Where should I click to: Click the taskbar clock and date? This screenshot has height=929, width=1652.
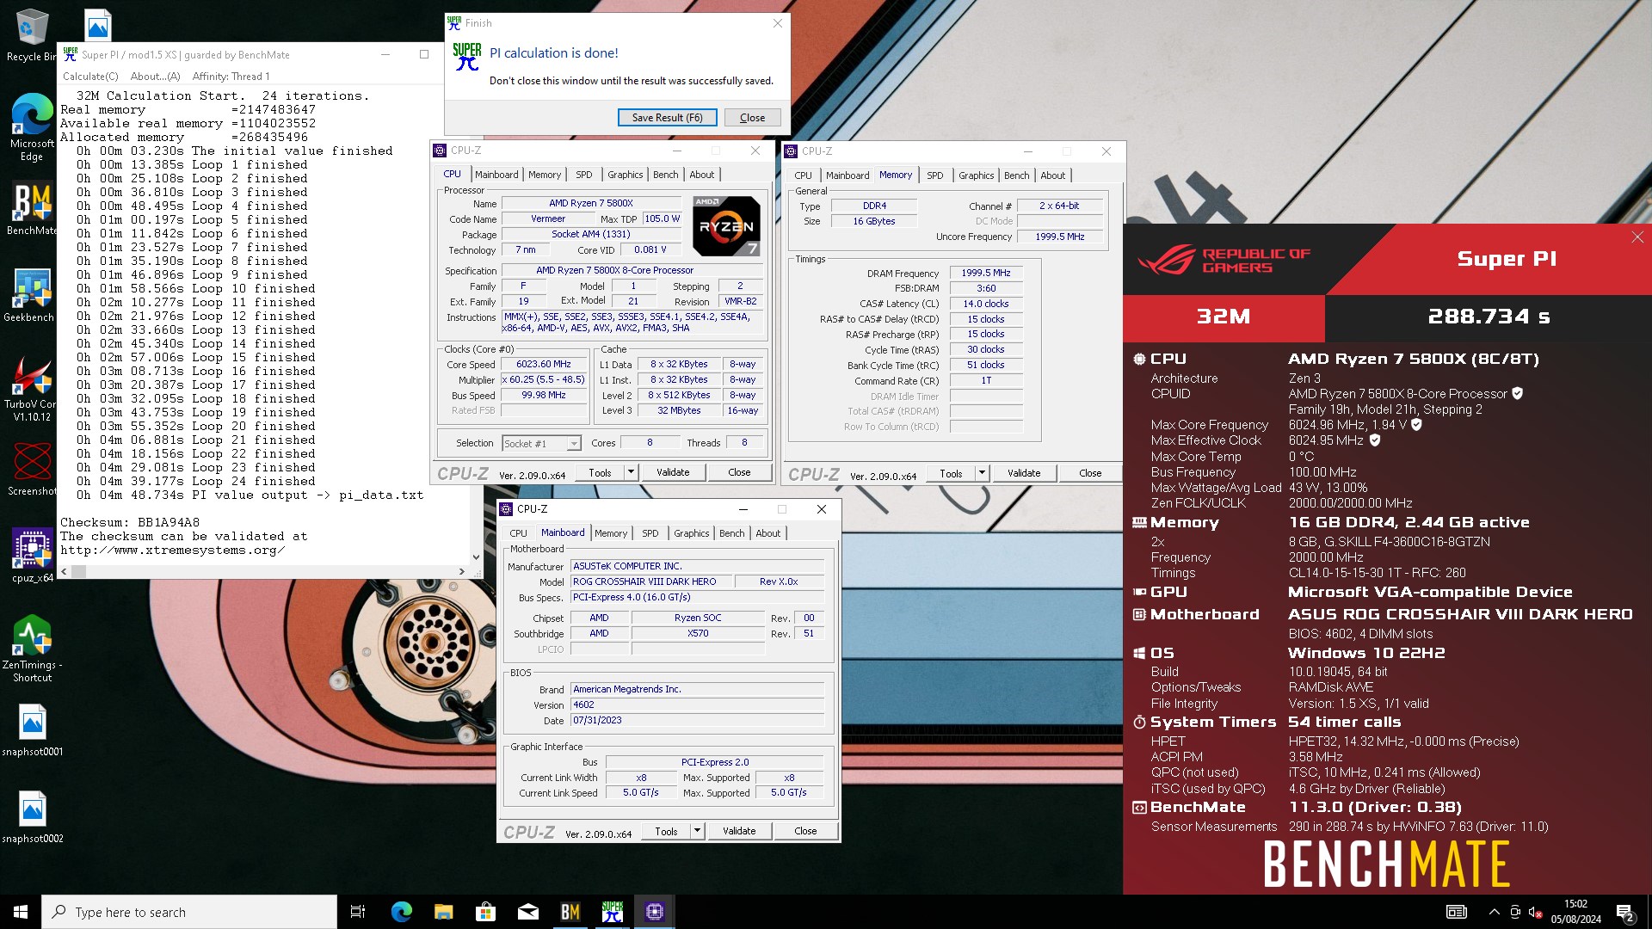(1575, 912)
